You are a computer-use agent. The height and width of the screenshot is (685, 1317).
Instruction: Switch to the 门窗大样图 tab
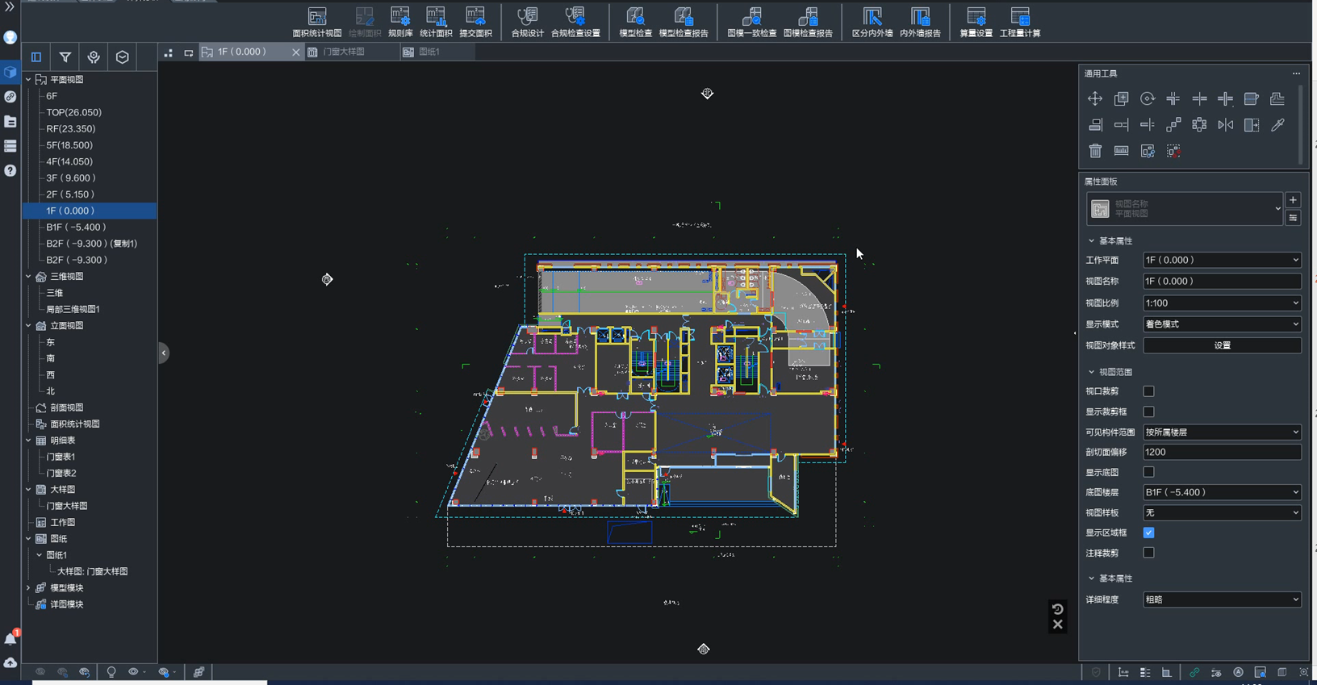353,52
